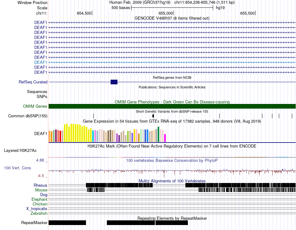Click the tall dark green GTEx expression bar
Image resolution: width=296 pixels, height=230 pixels.
(x=159, y=134)
